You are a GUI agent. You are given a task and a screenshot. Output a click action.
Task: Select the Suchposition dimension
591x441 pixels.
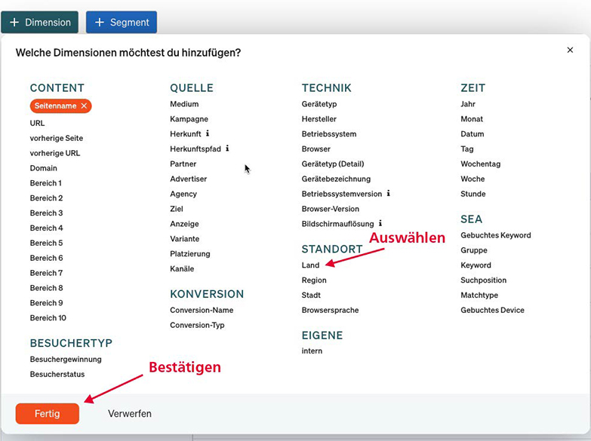484,280
